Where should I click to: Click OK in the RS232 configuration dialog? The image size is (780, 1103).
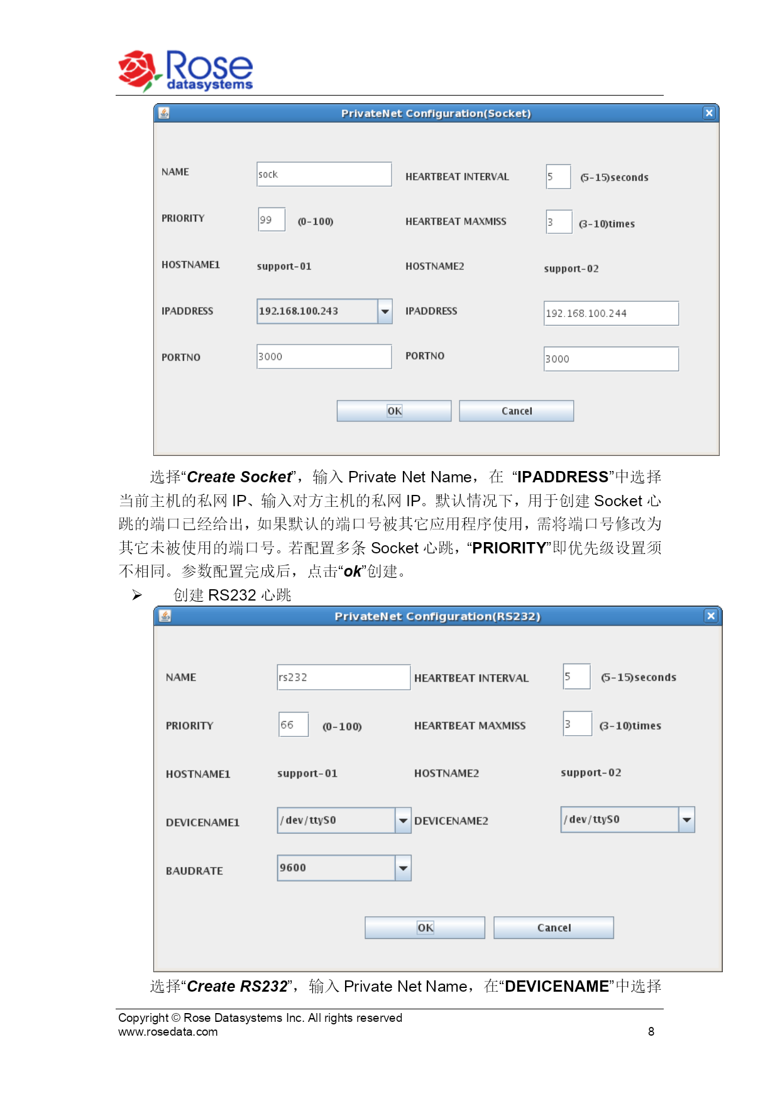click(x=425, y=928)
